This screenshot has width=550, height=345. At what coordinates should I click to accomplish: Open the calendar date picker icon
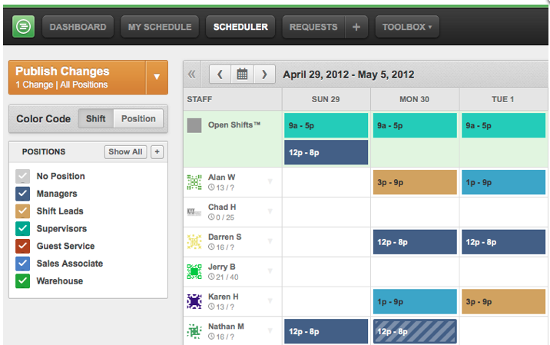pos(242,75)
